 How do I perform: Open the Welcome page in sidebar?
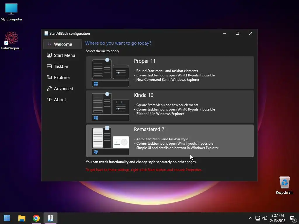click(x=62, y=44)
